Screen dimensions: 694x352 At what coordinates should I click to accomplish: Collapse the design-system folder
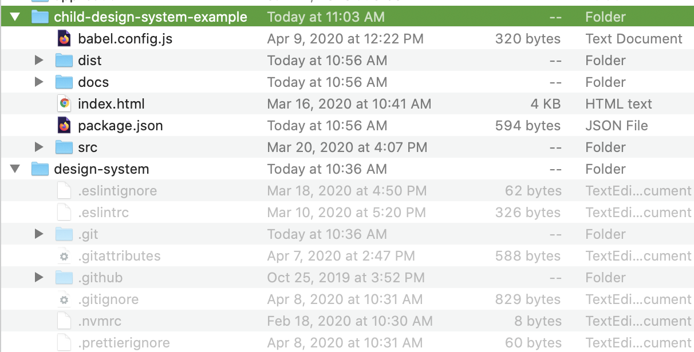[15, 169]
